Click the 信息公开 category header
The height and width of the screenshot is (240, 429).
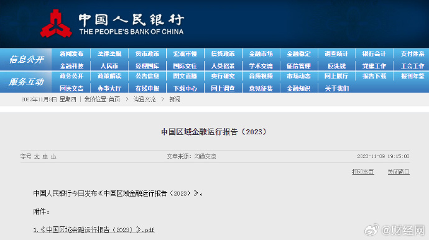(26, 60)
